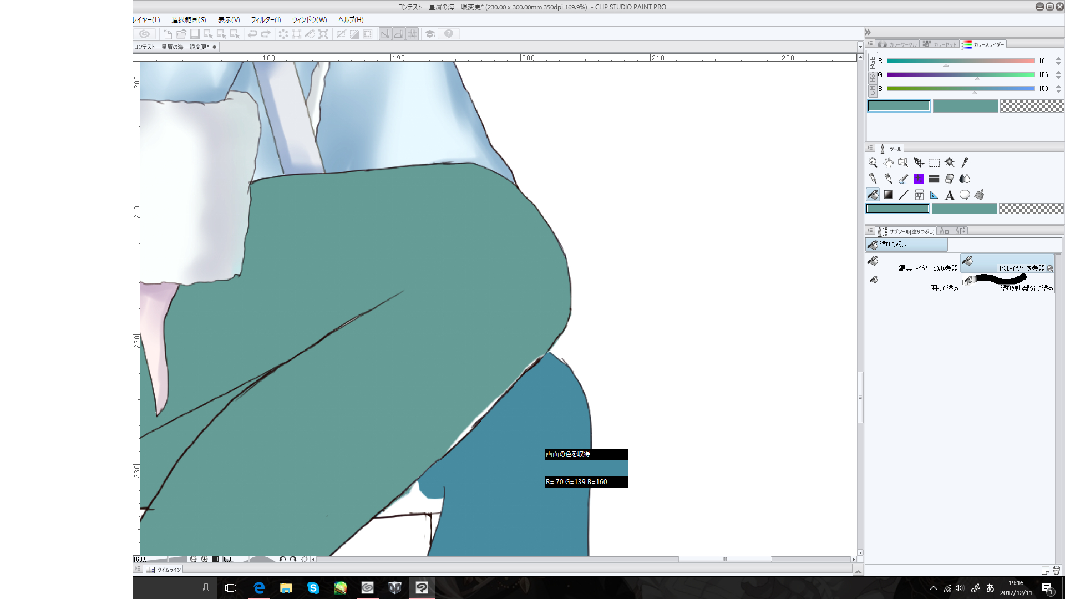Select the Zoom magnifier tool
The height and width of the screenshot is (599, 1065).
[x=873, y=163]
